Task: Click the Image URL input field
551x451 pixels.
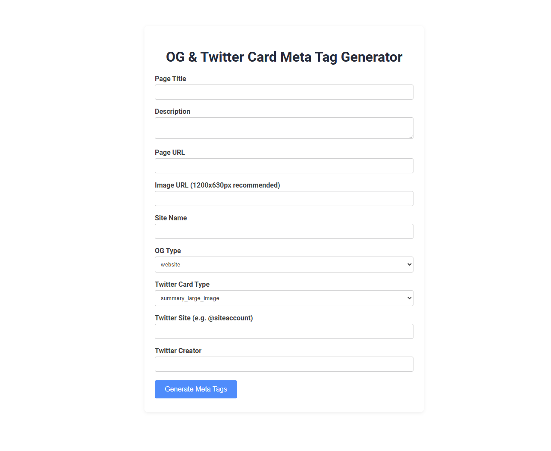Action: pyautogui.click(x=284, y=198)
